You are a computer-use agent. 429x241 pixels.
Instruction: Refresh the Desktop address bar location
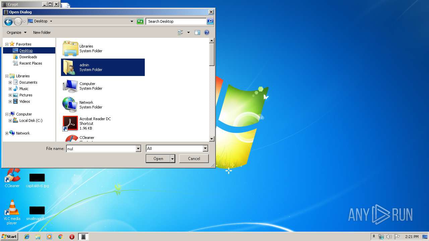point(140,21)
